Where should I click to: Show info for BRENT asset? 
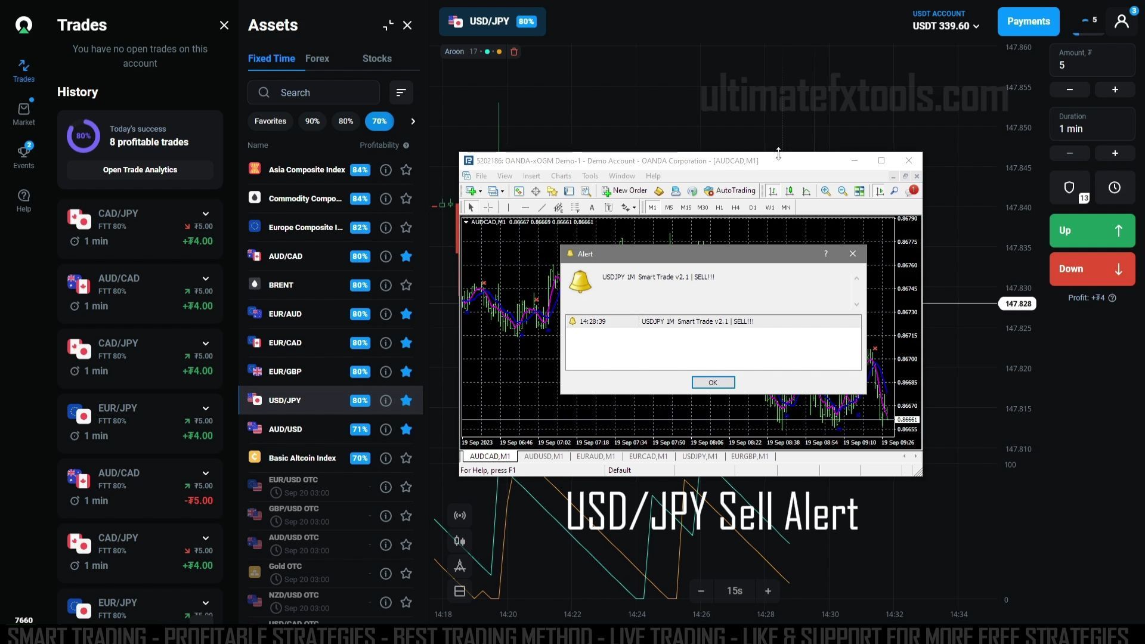(x=386, y=285)
